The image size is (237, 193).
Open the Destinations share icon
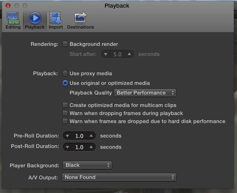(x=80, y=18)
